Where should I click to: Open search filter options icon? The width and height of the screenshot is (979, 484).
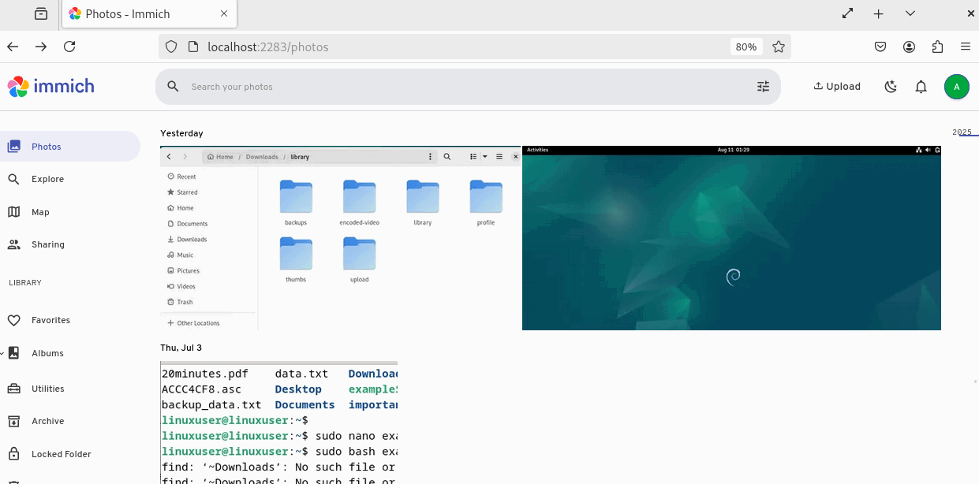763,87
